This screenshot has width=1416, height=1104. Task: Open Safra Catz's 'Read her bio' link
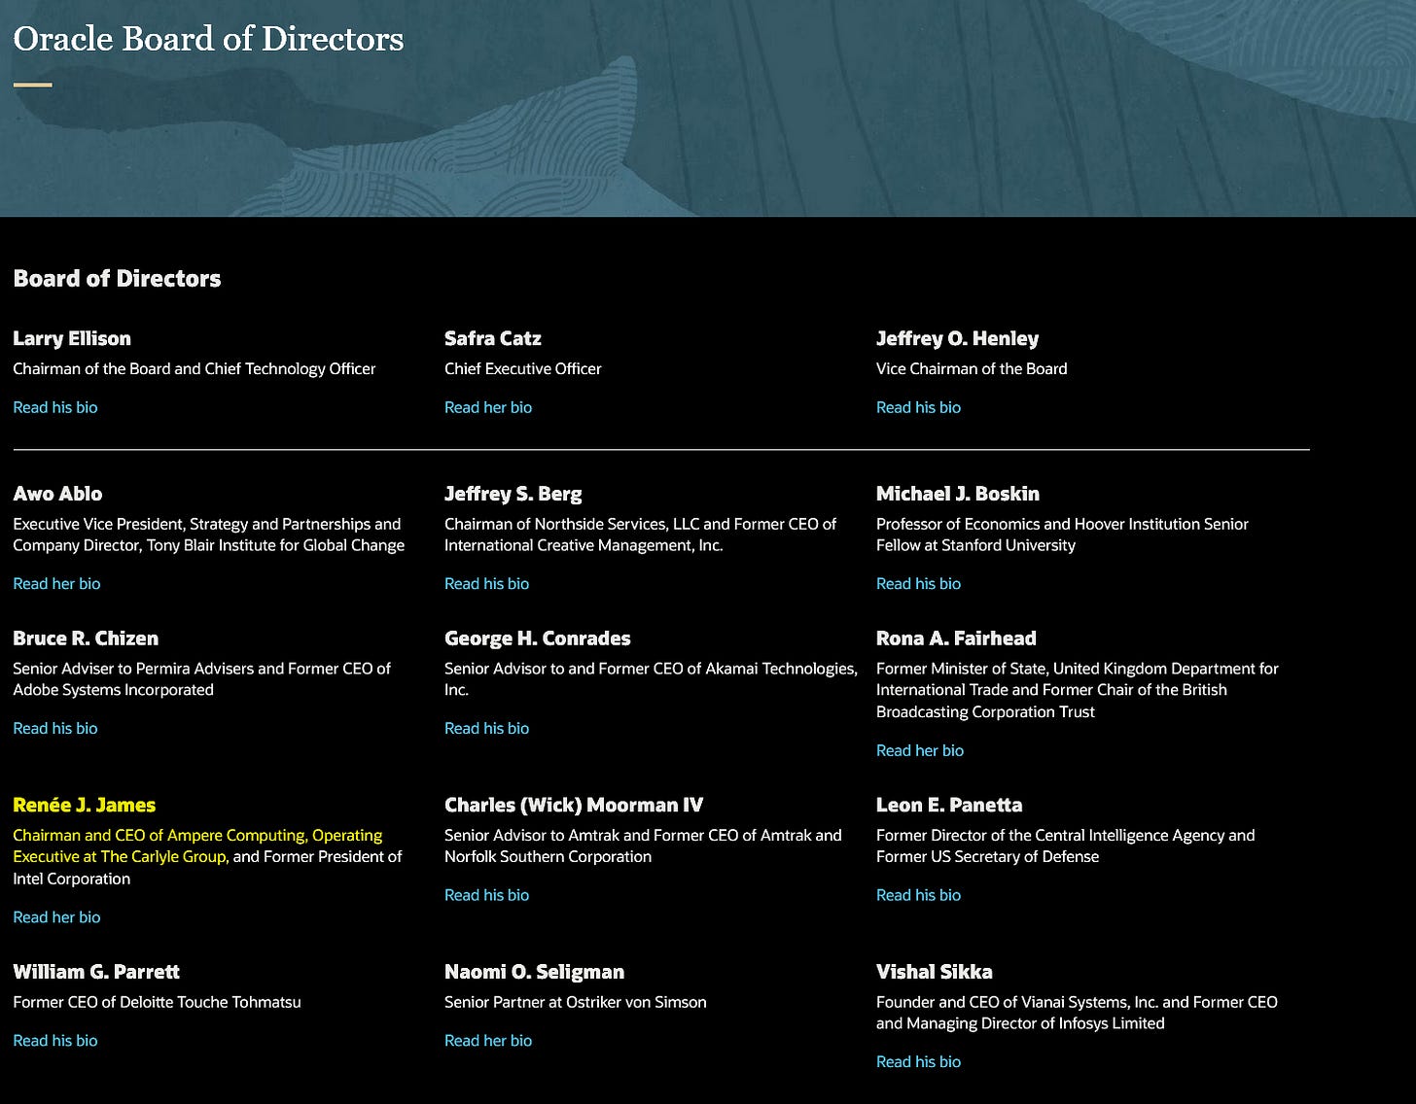click(x=488, y=407)
